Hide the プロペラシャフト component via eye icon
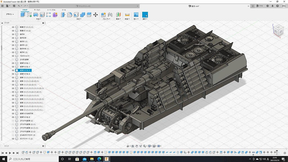The width and height of the screenshot is (288, 162). click(x=13, y=56)
